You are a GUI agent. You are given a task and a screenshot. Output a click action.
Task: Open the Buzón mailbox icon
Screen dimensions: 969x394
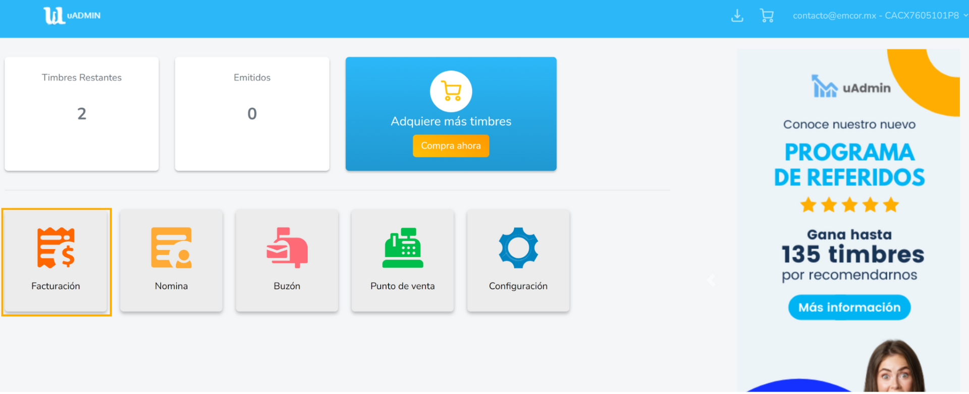coord(287,248)
